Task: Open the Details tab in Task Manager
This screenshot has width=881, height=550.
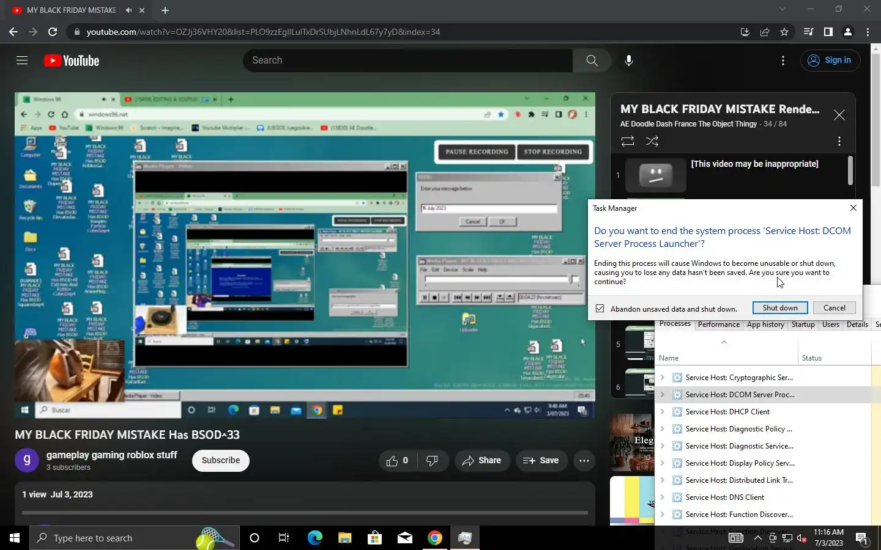Action: (x=857, y=324)
